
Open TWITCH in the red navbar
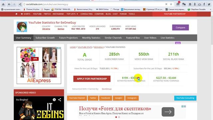click(x=47, y=14)
